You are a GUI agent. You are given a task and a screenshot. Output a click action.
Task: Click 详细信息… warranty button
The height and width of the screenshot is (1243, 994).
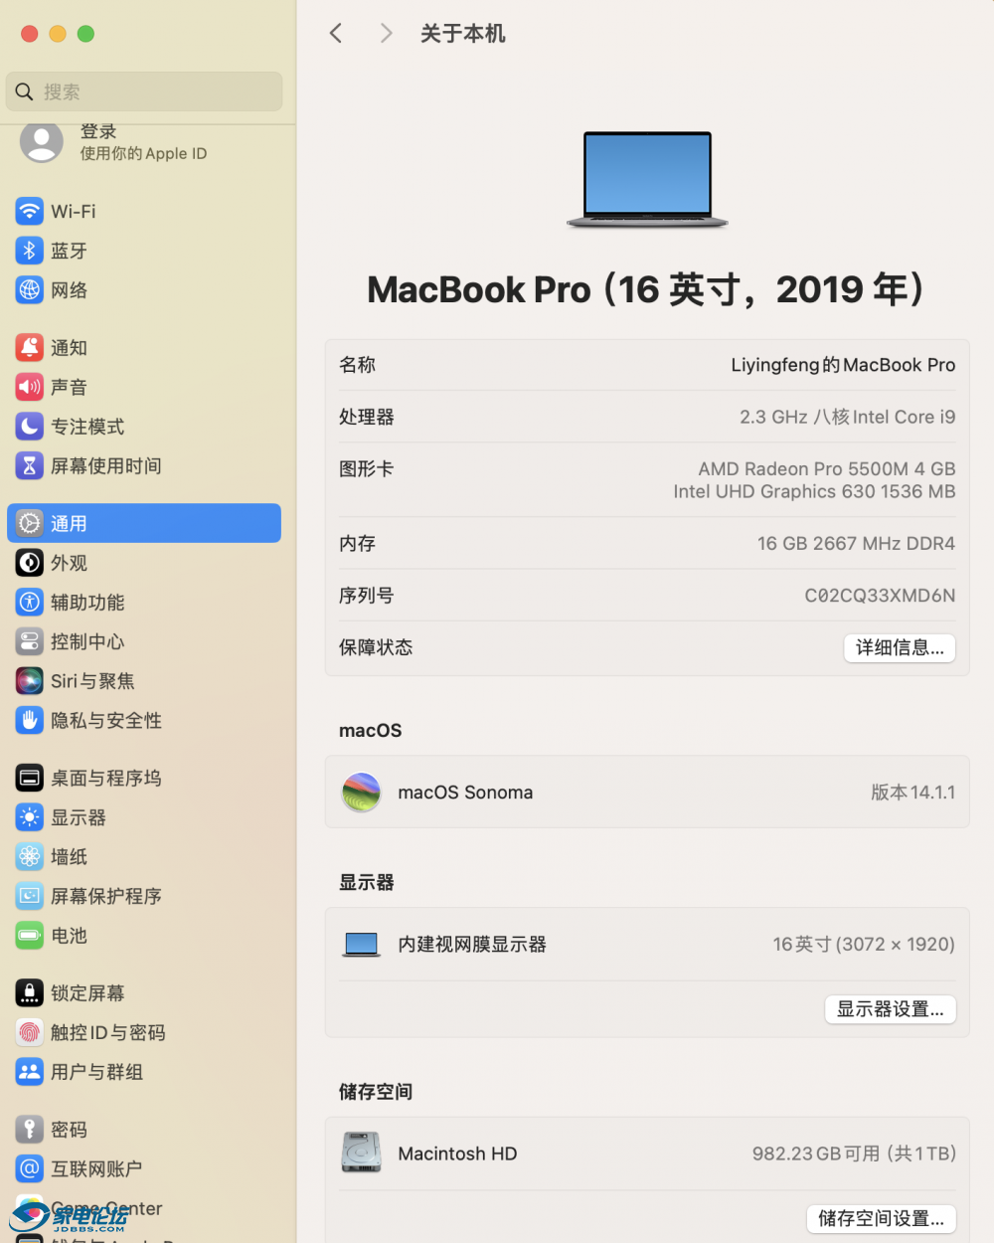coord(900,647)
